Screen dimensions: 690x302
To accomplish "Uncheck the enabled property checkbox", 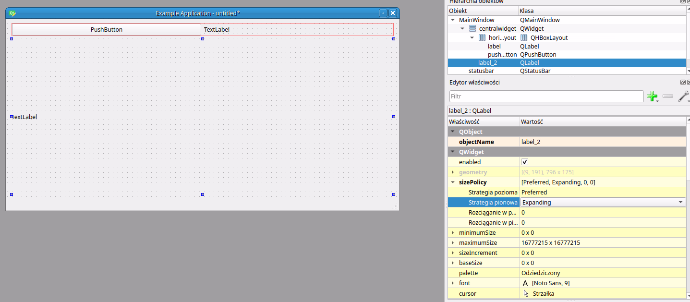I will (525, 162).
